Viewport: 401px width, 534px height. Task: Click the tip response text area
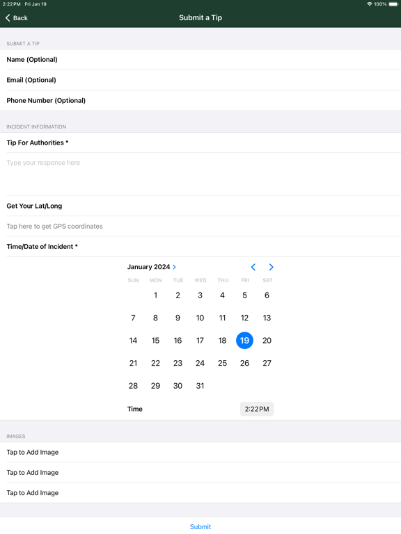[x=200, y=174]
